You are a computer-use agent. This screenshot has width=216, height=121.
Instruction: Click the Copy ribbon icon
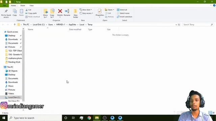[x=15, y=12]
